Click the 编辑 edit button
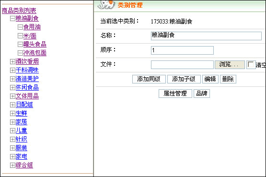 click(210, 79)
